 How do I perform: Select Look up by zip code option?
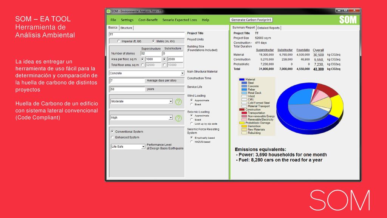[x=192, y=124]
